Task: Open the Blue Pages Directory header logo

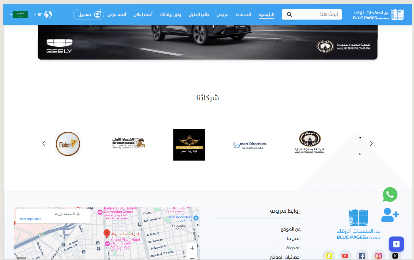Action: [378, 15]
